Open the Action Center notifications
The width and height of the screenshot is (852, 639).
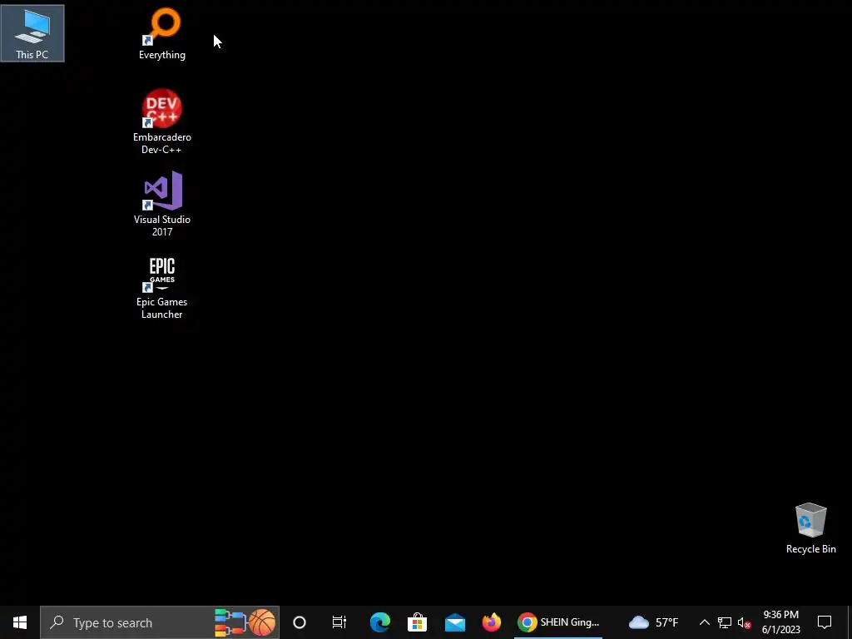pyautogui.click(x=825, y=622)
